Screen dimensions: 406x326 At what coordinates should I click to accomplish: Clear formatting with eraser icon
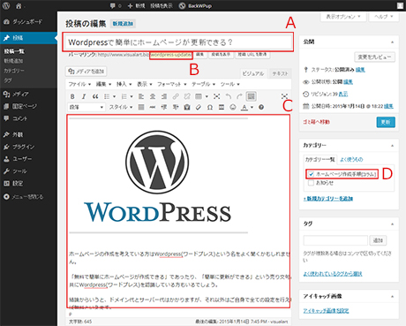[x=199, y=107]
